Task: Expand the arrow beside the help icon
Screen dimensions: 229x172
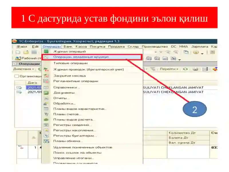Action: coord(202,54)
